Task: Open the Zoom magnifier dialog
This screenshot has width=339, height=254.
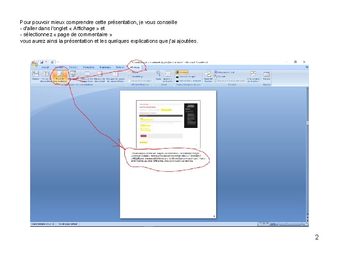Action: point(158,75)
